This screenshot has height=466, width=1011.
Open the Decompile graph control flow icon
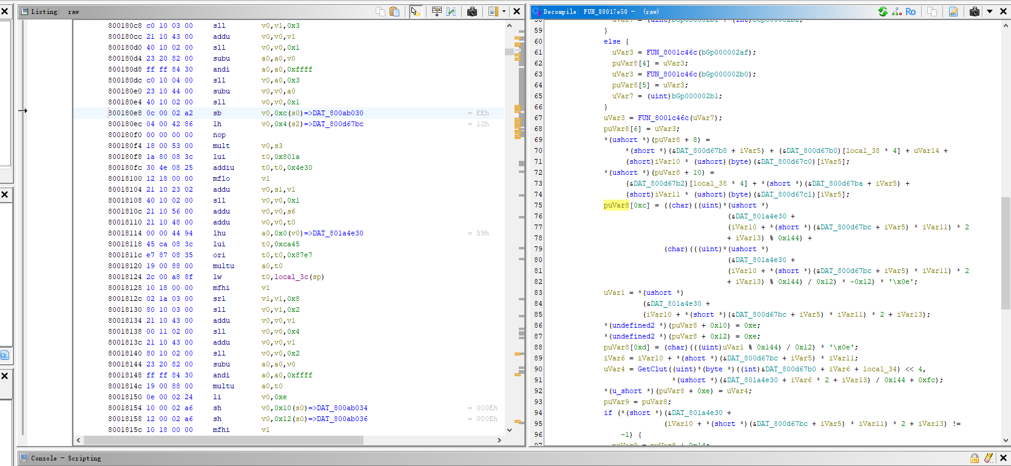click(896, 12)
